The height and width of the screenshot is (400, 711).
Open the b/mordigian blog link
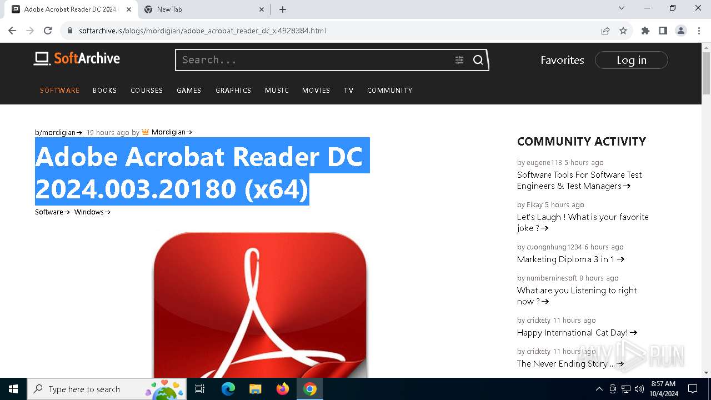tap(58, 132)
